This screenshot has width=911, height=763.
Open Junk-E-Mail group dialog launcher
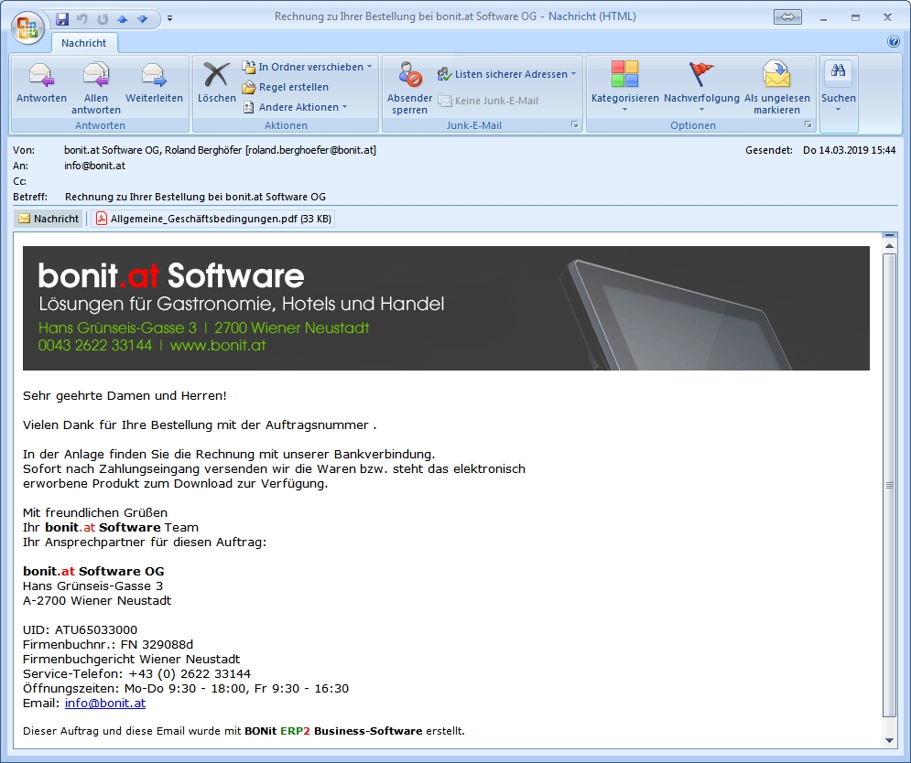click(x=575, y=124)
